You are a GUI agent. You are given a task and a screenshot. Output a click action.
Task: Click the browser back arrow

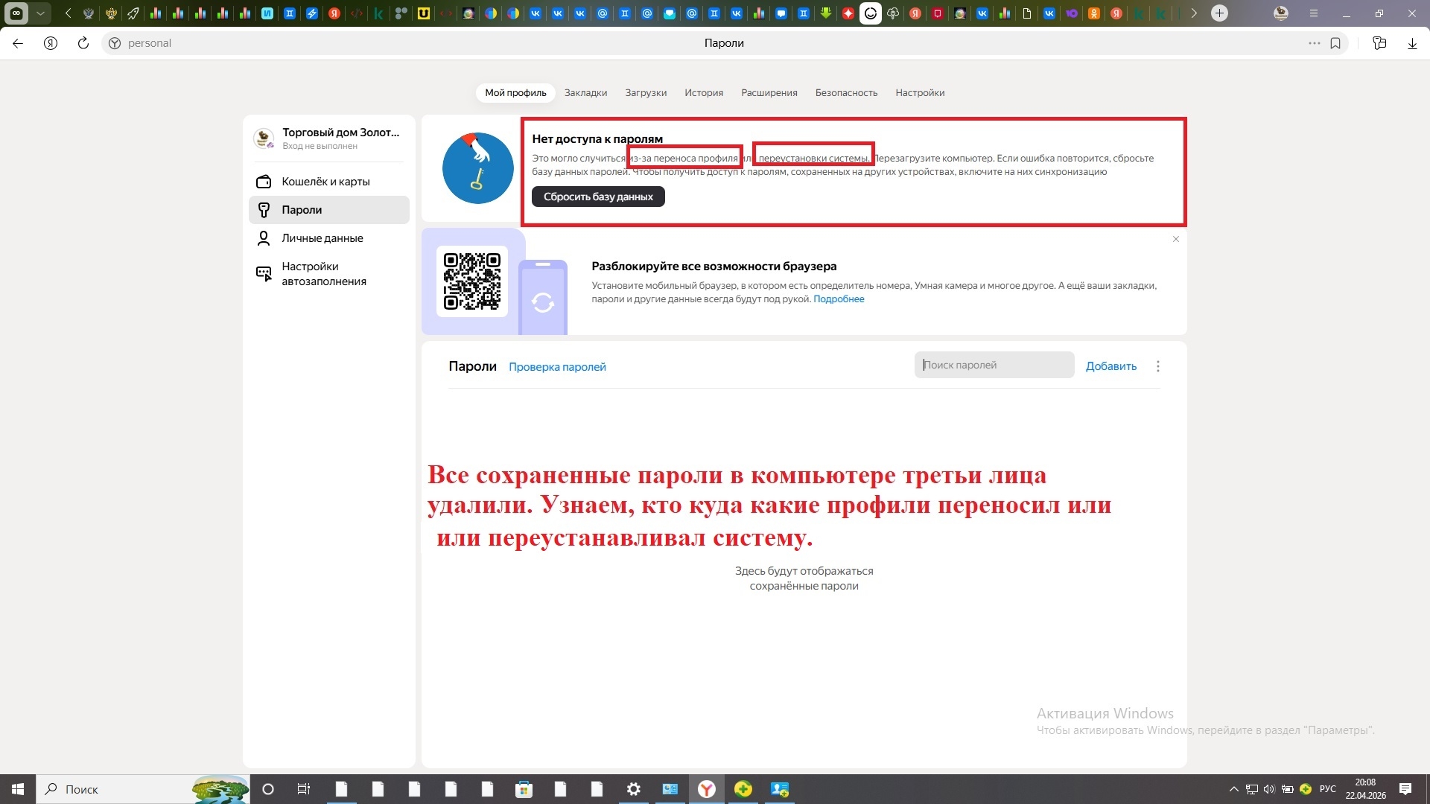click(18, 43)
